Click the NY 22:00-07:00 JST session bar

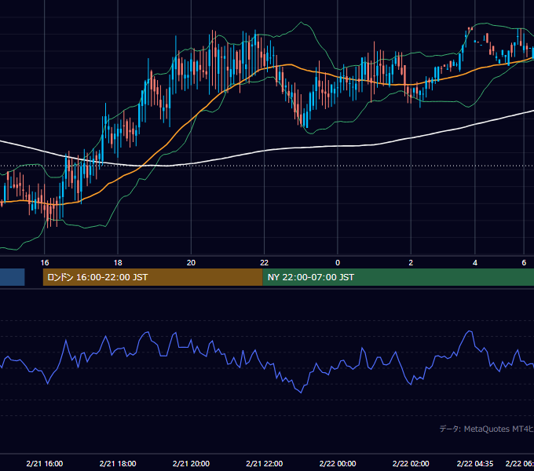coord(398,277)
